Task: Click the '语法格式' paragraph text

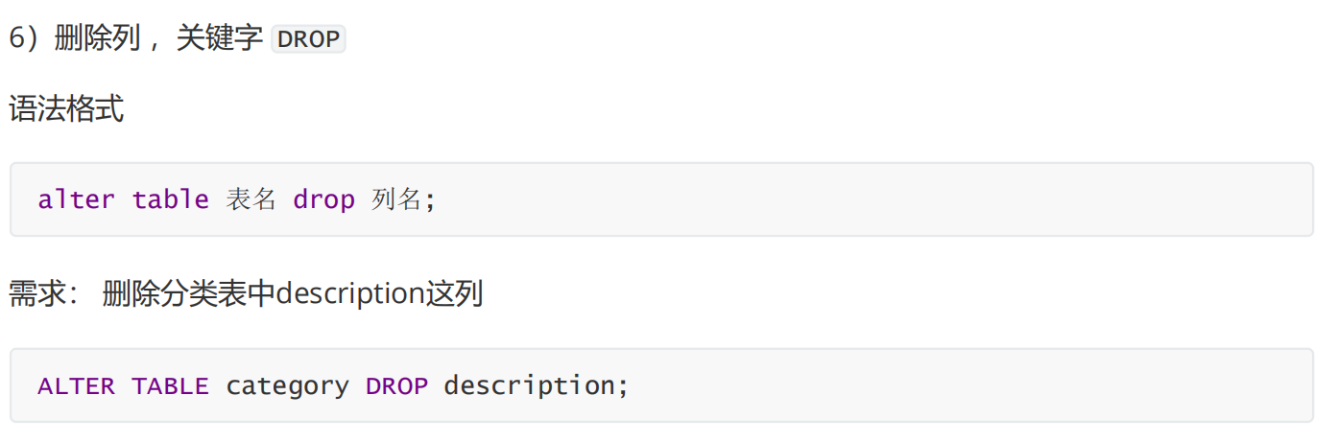Action: [66, 109]
